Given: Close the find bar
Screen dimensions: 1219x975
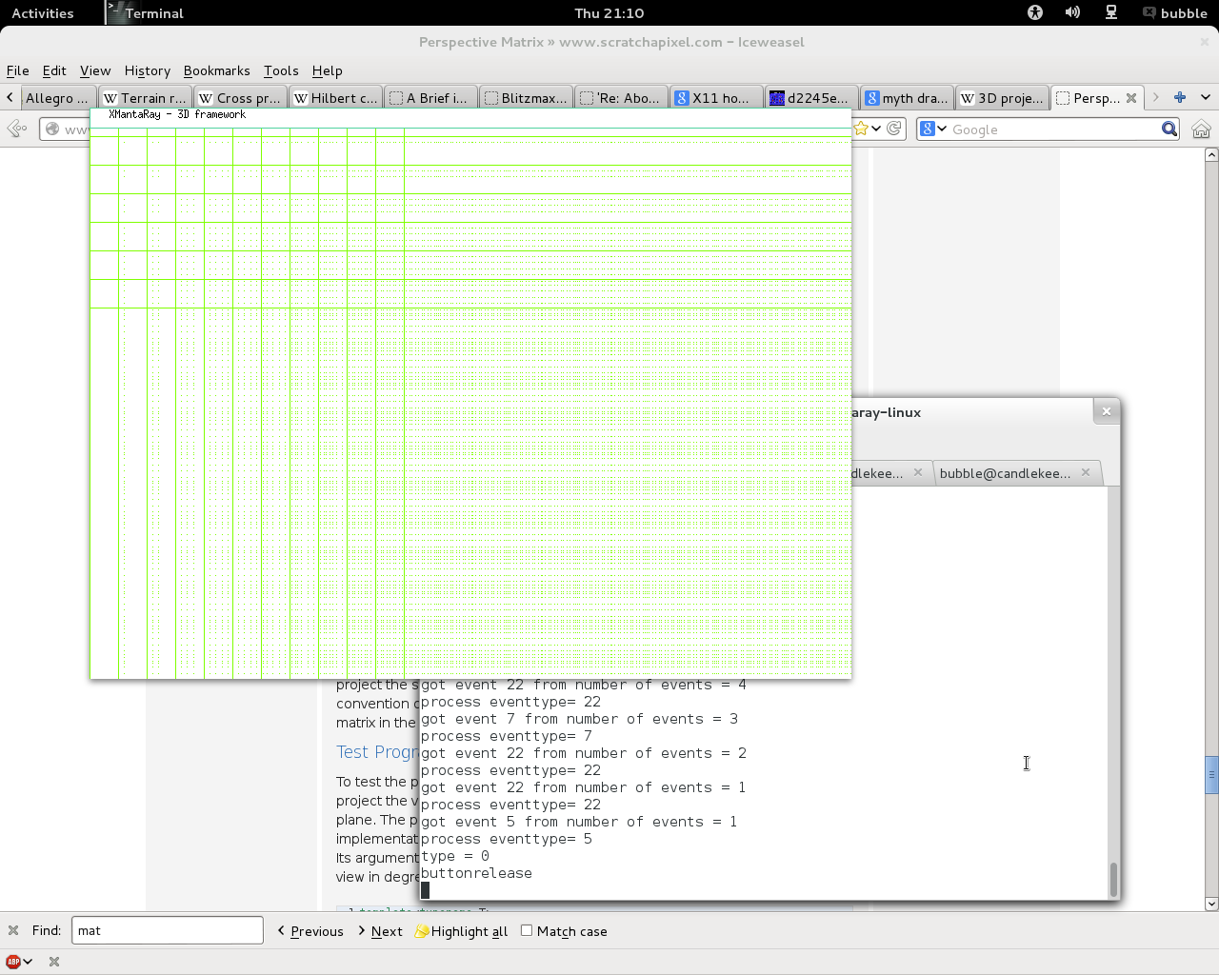Looking at the screenshot, I should click(x=13, y=931).
